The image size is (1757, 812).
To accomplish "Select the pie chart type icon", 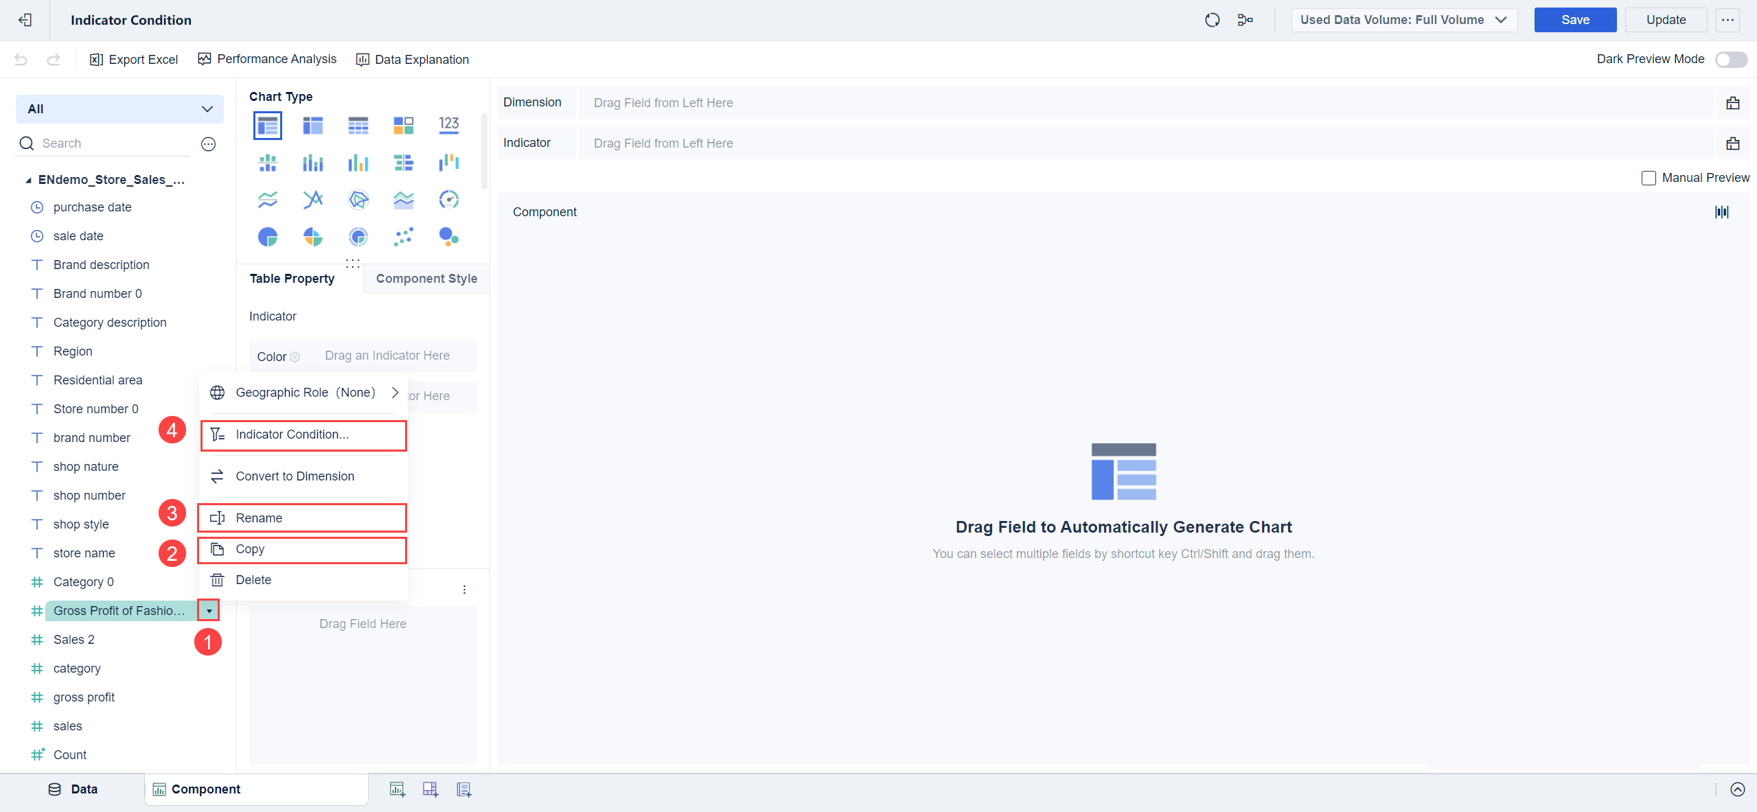I will (x=268, y=237).
